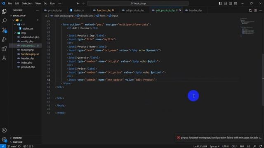
Task: Open the File menu
Action: pyautogui.click(x=10, y=3)
